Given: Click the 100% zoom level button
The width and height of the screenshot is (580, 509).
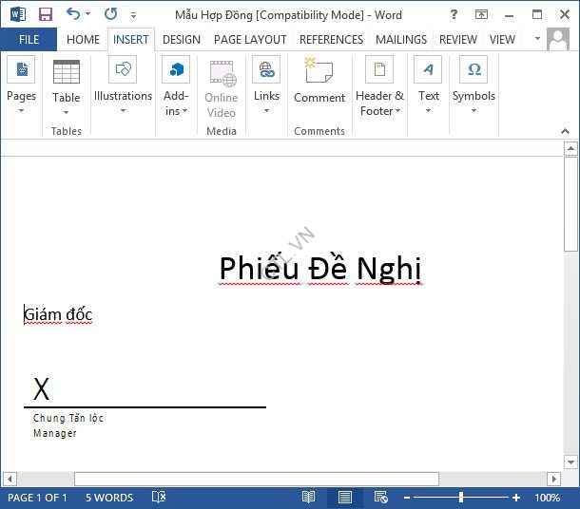Looking at the screenshot, I should [x=548, y=498].
